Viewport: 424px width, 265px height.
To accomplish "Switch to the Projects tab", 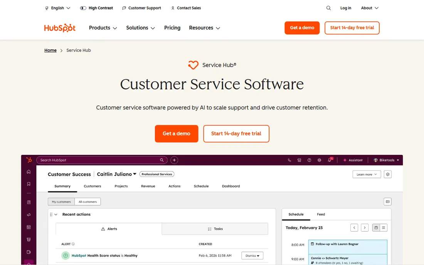I will [121, 186].
